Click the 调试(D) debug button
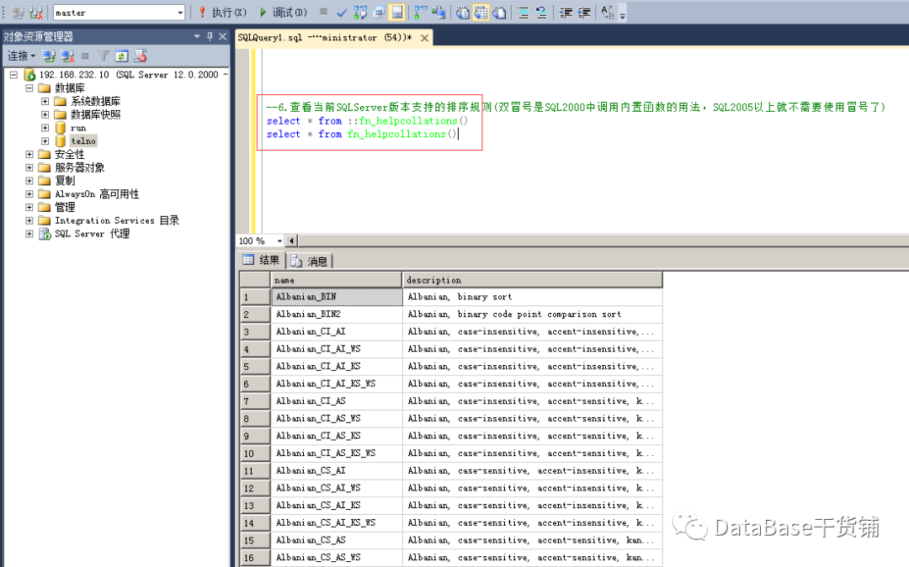The image size is (909, 567). click(x=283, y=12)
